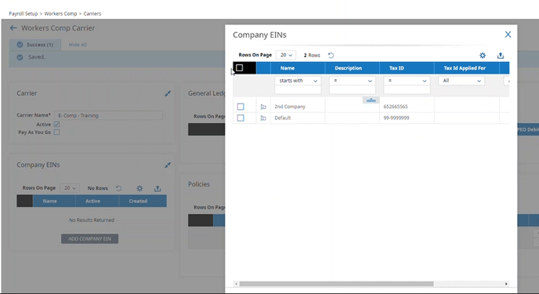Open Payroll Setup breadcrumb link
Screen dimensions: 539x294
(x=24, y=14)
